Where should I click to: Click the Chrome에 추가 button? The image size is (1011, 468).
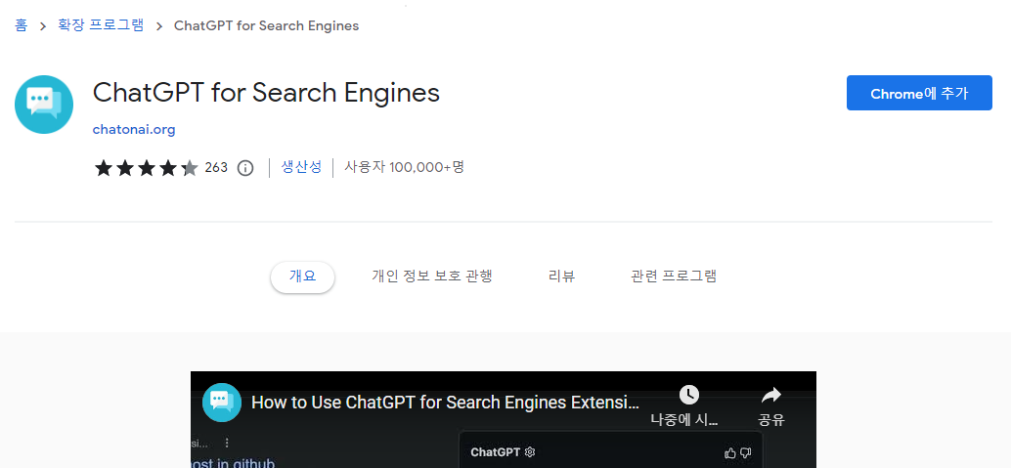(x=919, y=93)
